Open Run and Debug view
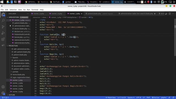The width and height of the screenshot is (176, 99). (x=3, y=33)
